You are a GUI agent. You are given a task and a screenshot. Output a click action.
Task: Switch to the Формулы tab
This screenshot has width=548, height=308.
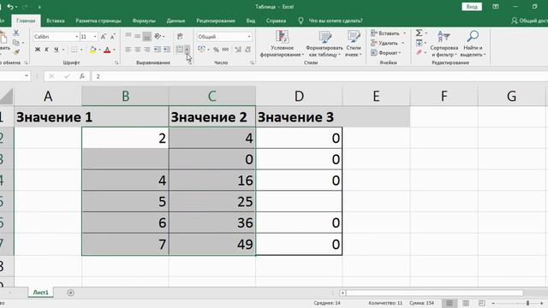click(144, 21)
